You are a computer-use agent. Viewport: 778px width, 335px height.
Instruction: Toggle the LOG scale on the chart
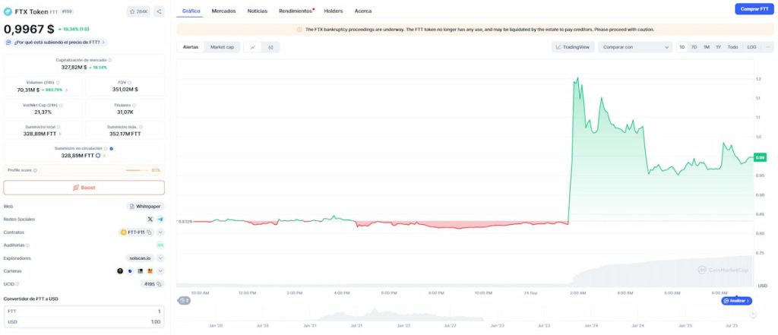pyautogui.click(x=751, y=47)
